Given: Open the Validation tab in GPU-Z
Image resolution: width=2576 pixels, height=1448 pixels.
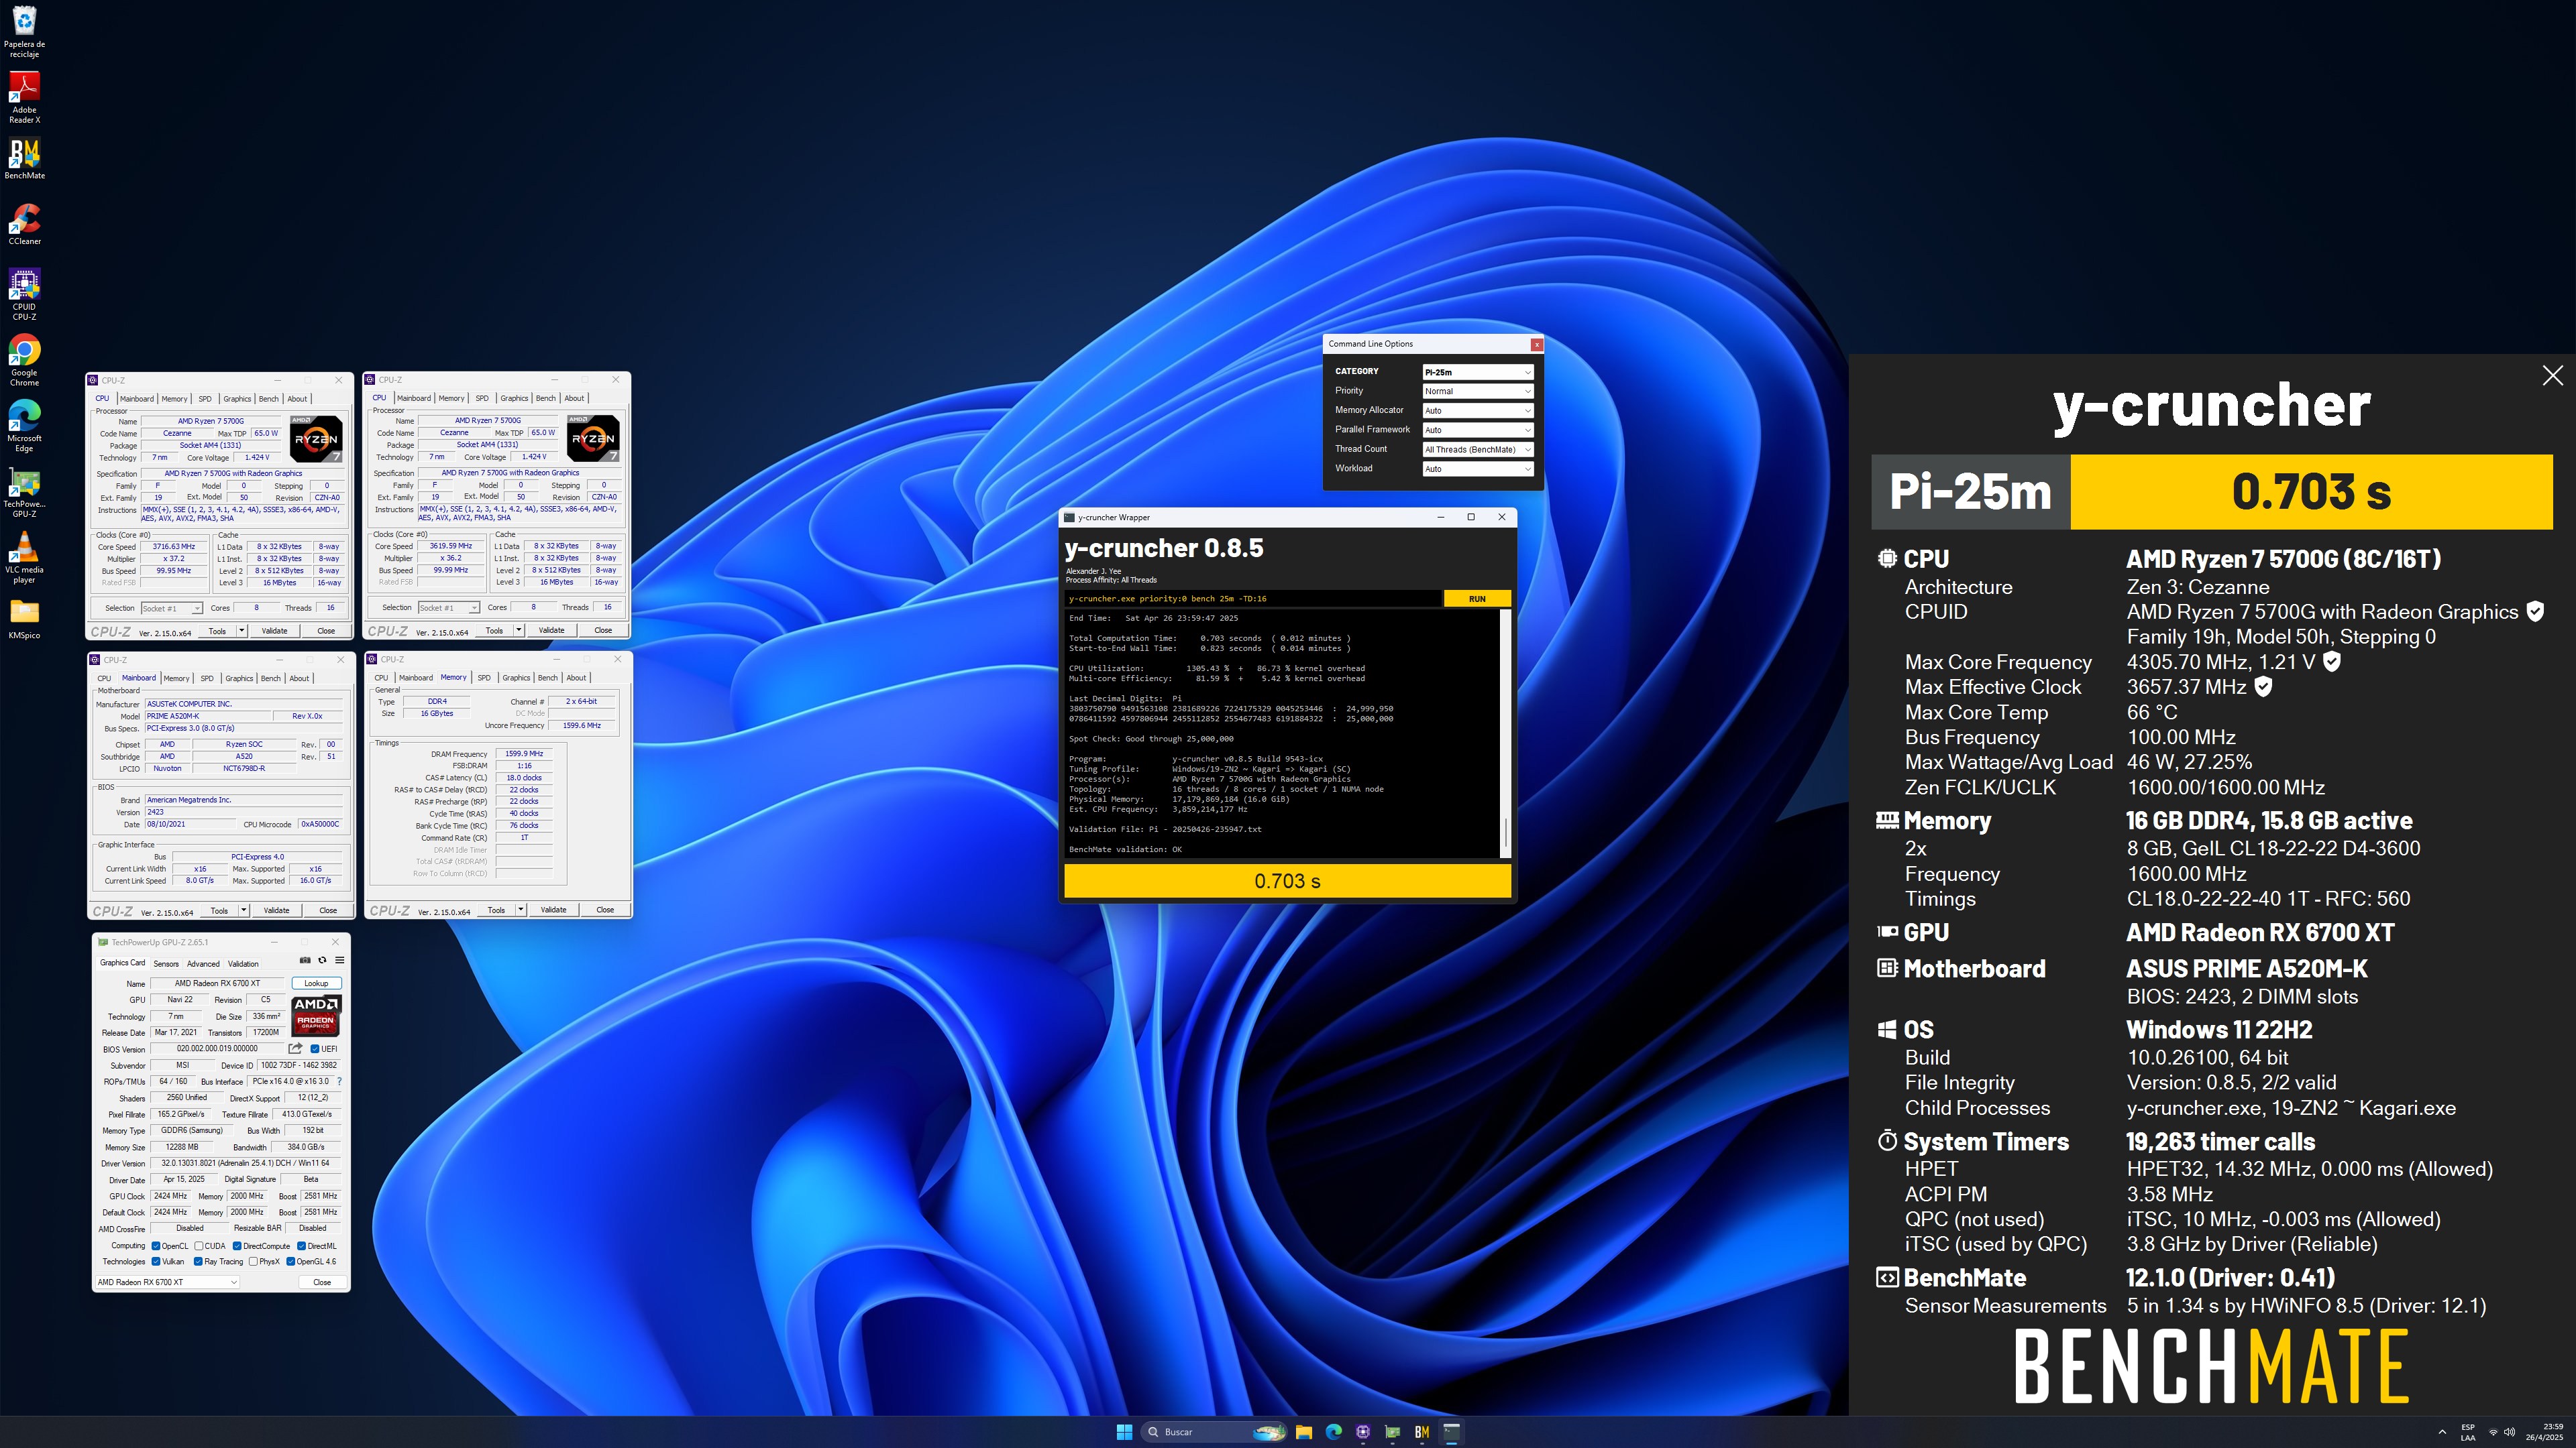Looking at the screenshot, I should point(243,965).
